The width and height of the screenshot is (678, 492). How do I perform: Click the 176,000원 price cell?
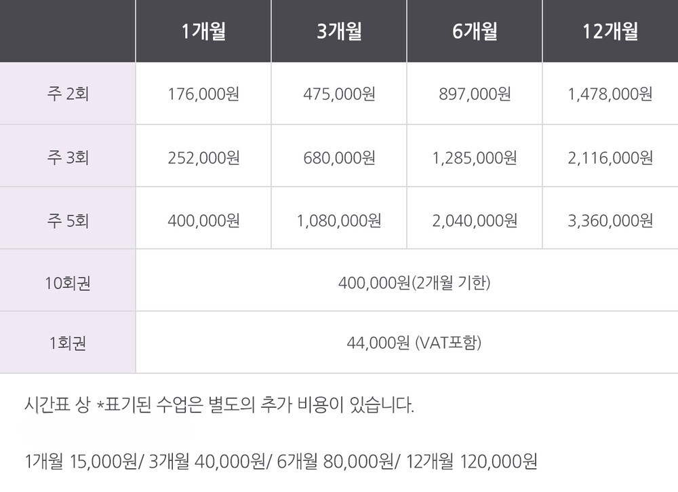(x=203, y=94)
